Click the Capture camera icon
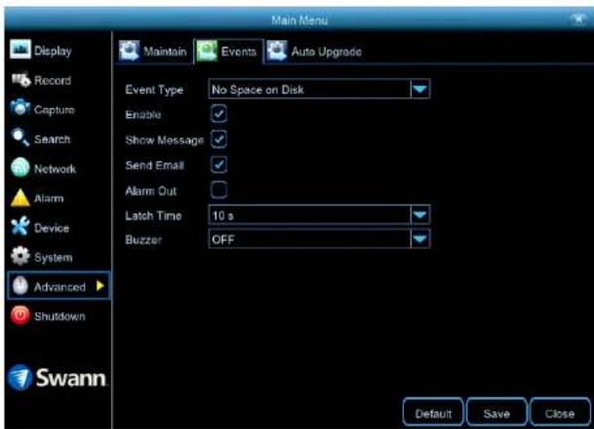This screenshot has width=594, height=429. coord(20,108)
